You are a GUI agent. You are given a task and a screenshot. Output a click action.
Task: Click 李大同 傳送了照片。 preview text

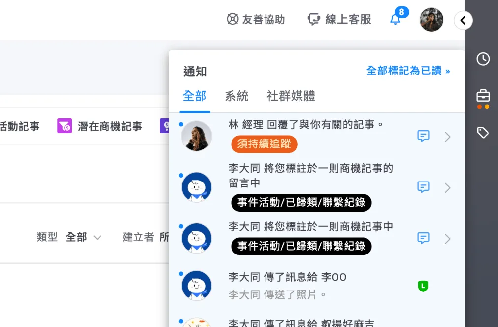point(277,295)
